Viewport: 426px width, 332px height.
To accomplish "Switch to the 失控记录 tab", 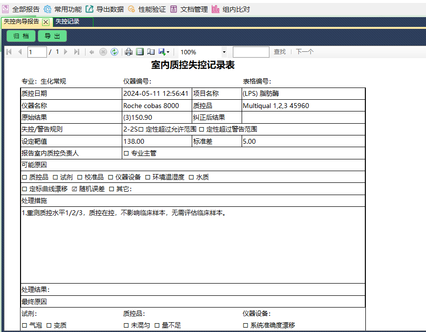I will click(67, 22).
